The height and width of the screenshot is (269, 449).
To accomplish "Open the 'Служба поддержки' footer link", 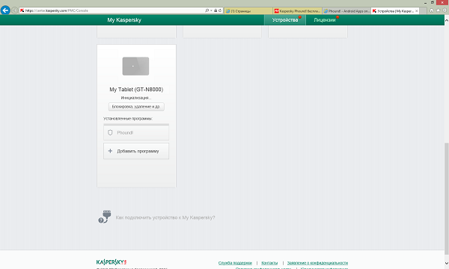I will tap(235, 263).
